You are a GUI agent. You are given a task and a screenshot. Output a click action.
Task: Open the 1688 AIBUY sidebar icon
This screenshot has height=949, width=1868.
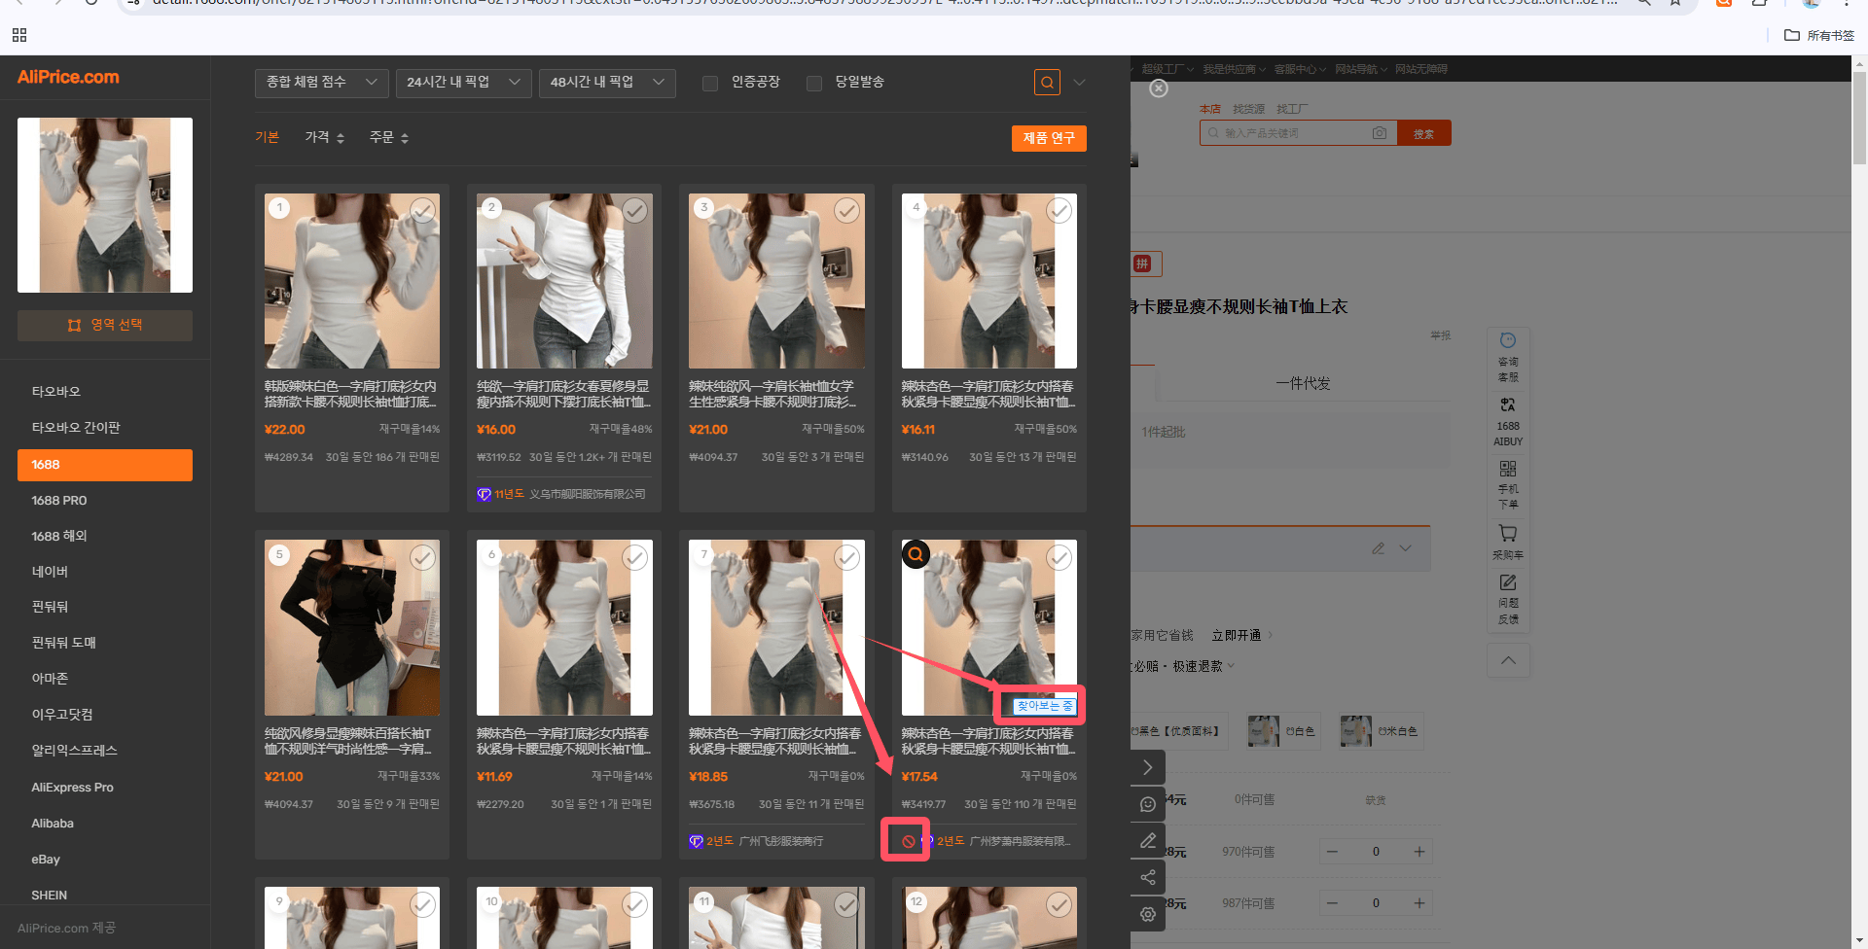click(1508, 420)
